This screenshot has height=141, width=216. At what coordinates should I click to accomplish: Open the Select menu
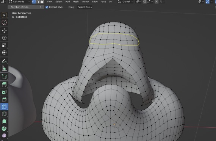tap(59, 2)
